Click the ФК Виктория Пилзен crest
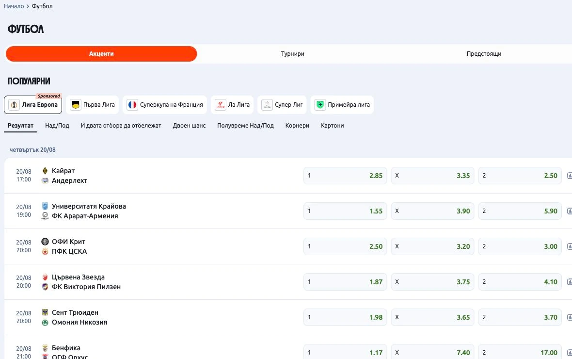The height and width of the screenshot is (359, 572). coord(45,287)
